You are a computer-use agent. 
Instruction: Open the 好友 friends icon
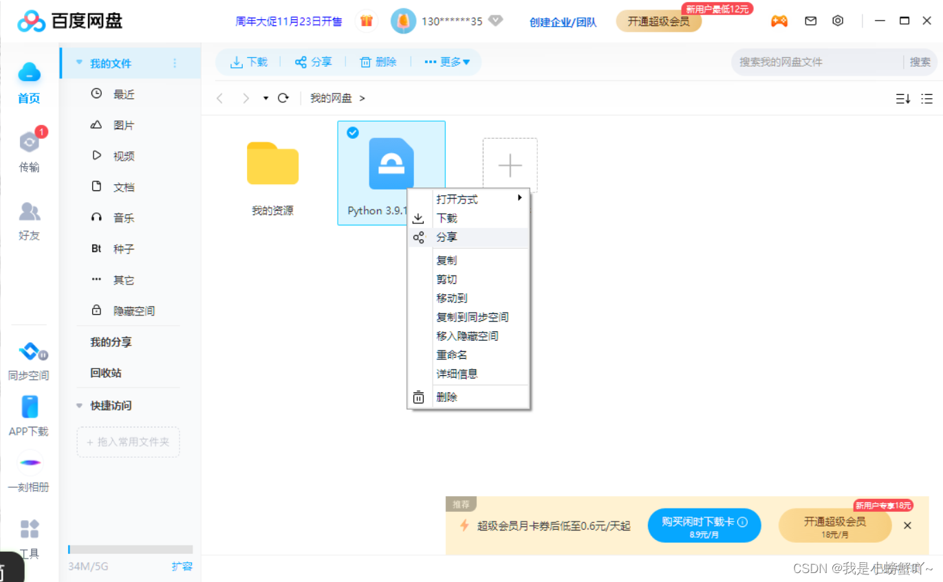point(29,211)
